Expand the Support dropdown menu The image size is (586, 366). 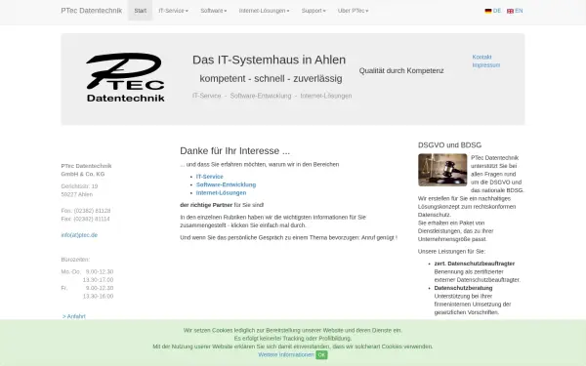pyautogui.click(x=314, y=11)
